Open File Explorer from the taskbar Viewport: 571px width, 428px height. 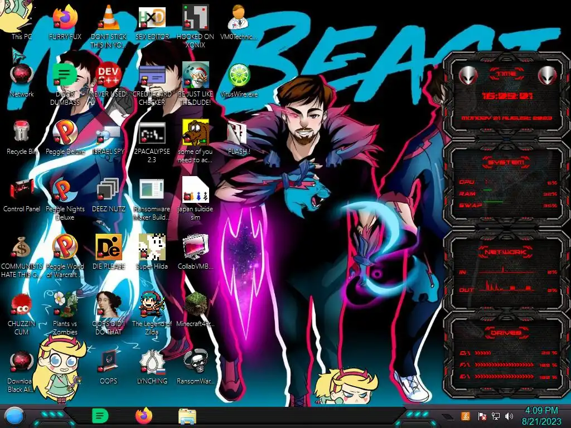(x=187, y=416)
